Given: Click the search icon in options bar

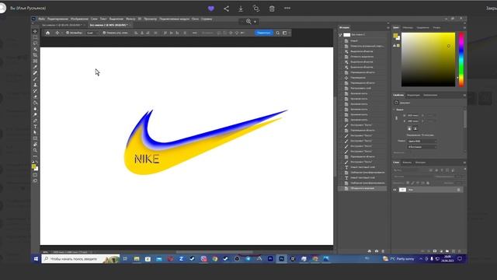Looking at the screenshot, I should (278, 33).
